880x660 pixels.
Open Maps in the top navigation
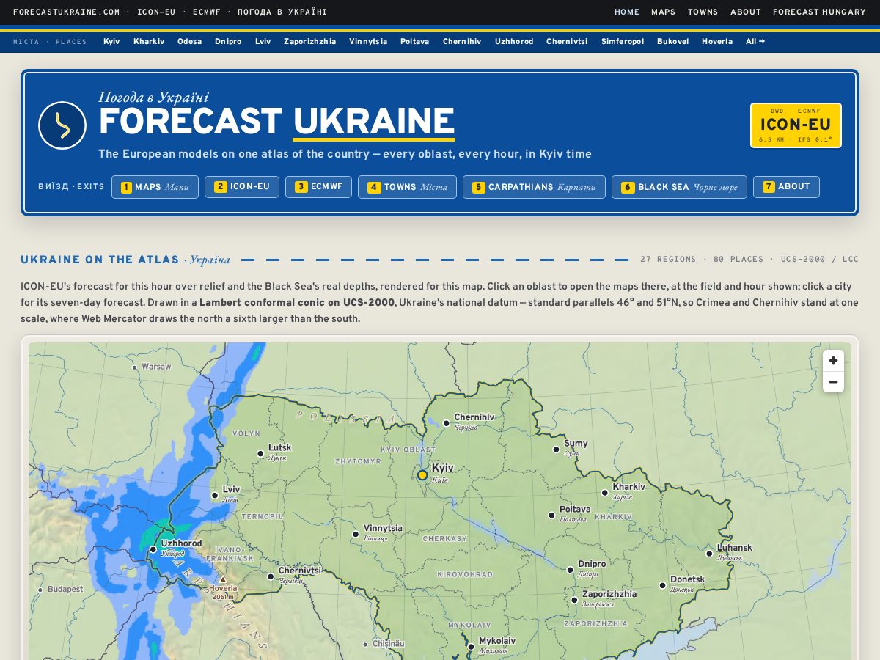663,12
